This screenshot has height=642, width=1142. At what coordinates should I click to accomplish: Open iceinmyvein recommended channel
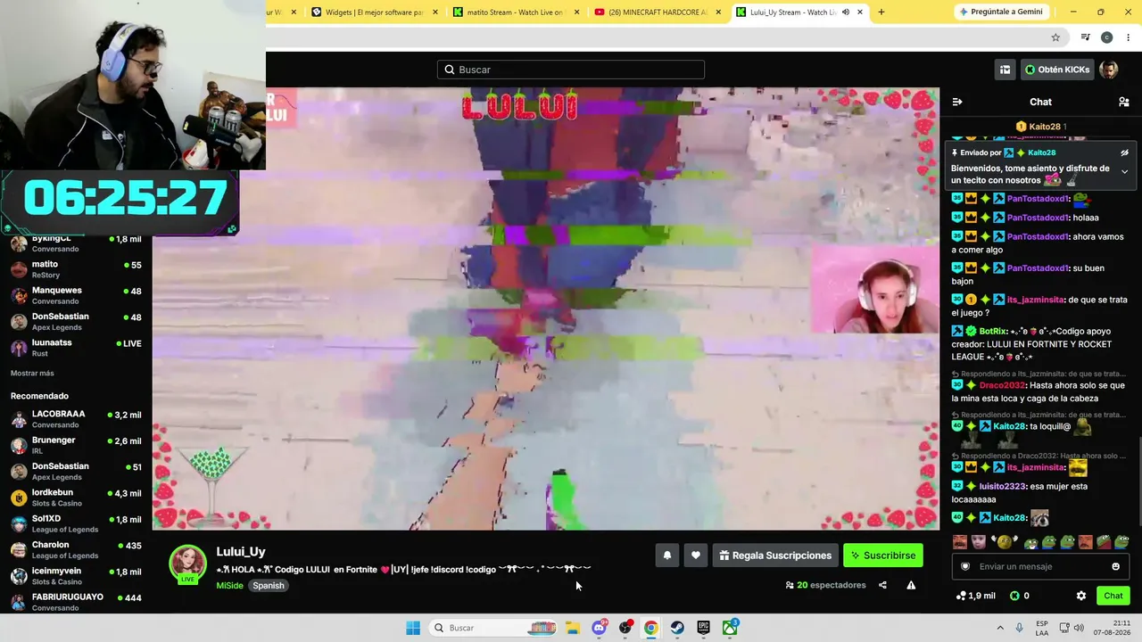pos(76,576)
